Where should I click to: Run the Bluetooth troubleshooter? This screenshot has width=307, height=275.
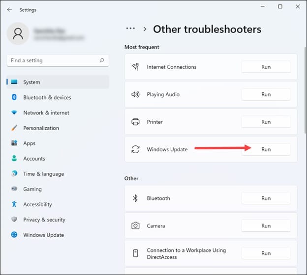(266, 198)
